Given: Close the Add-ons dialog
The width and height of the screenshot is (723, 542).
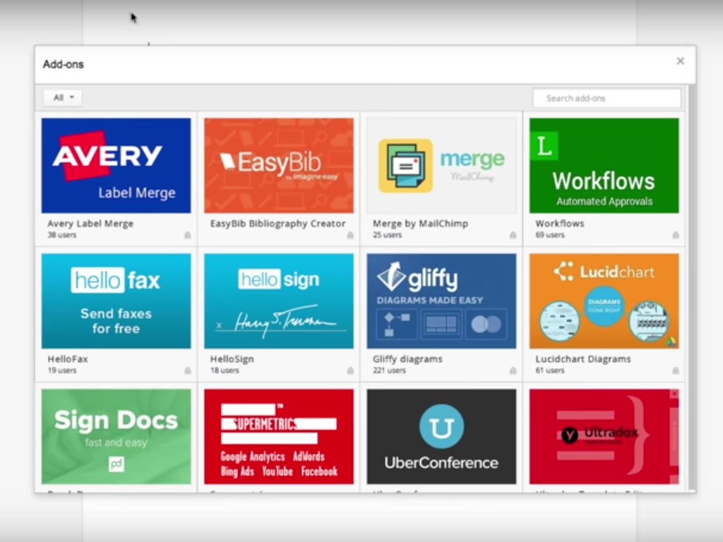Looking at the screenshot, I should point(680,61).
